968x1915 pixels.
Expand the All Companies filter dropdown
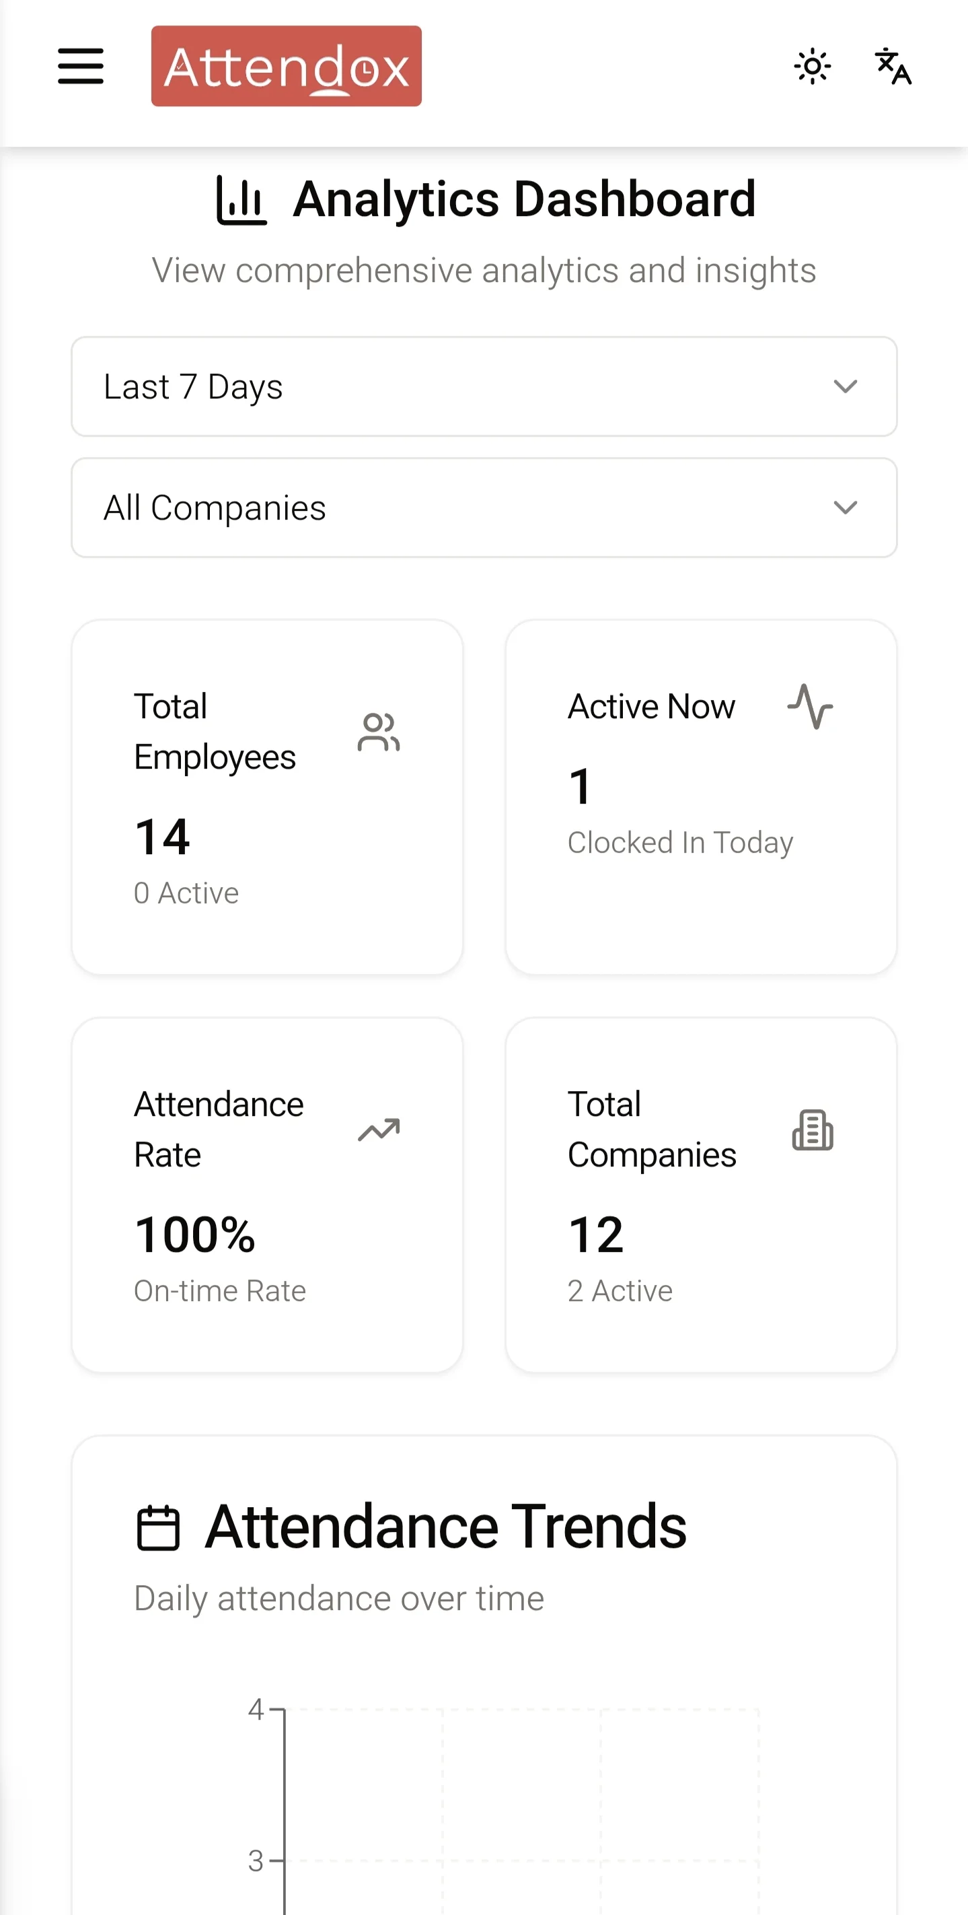pyautogui.click(x=484, y=508)
